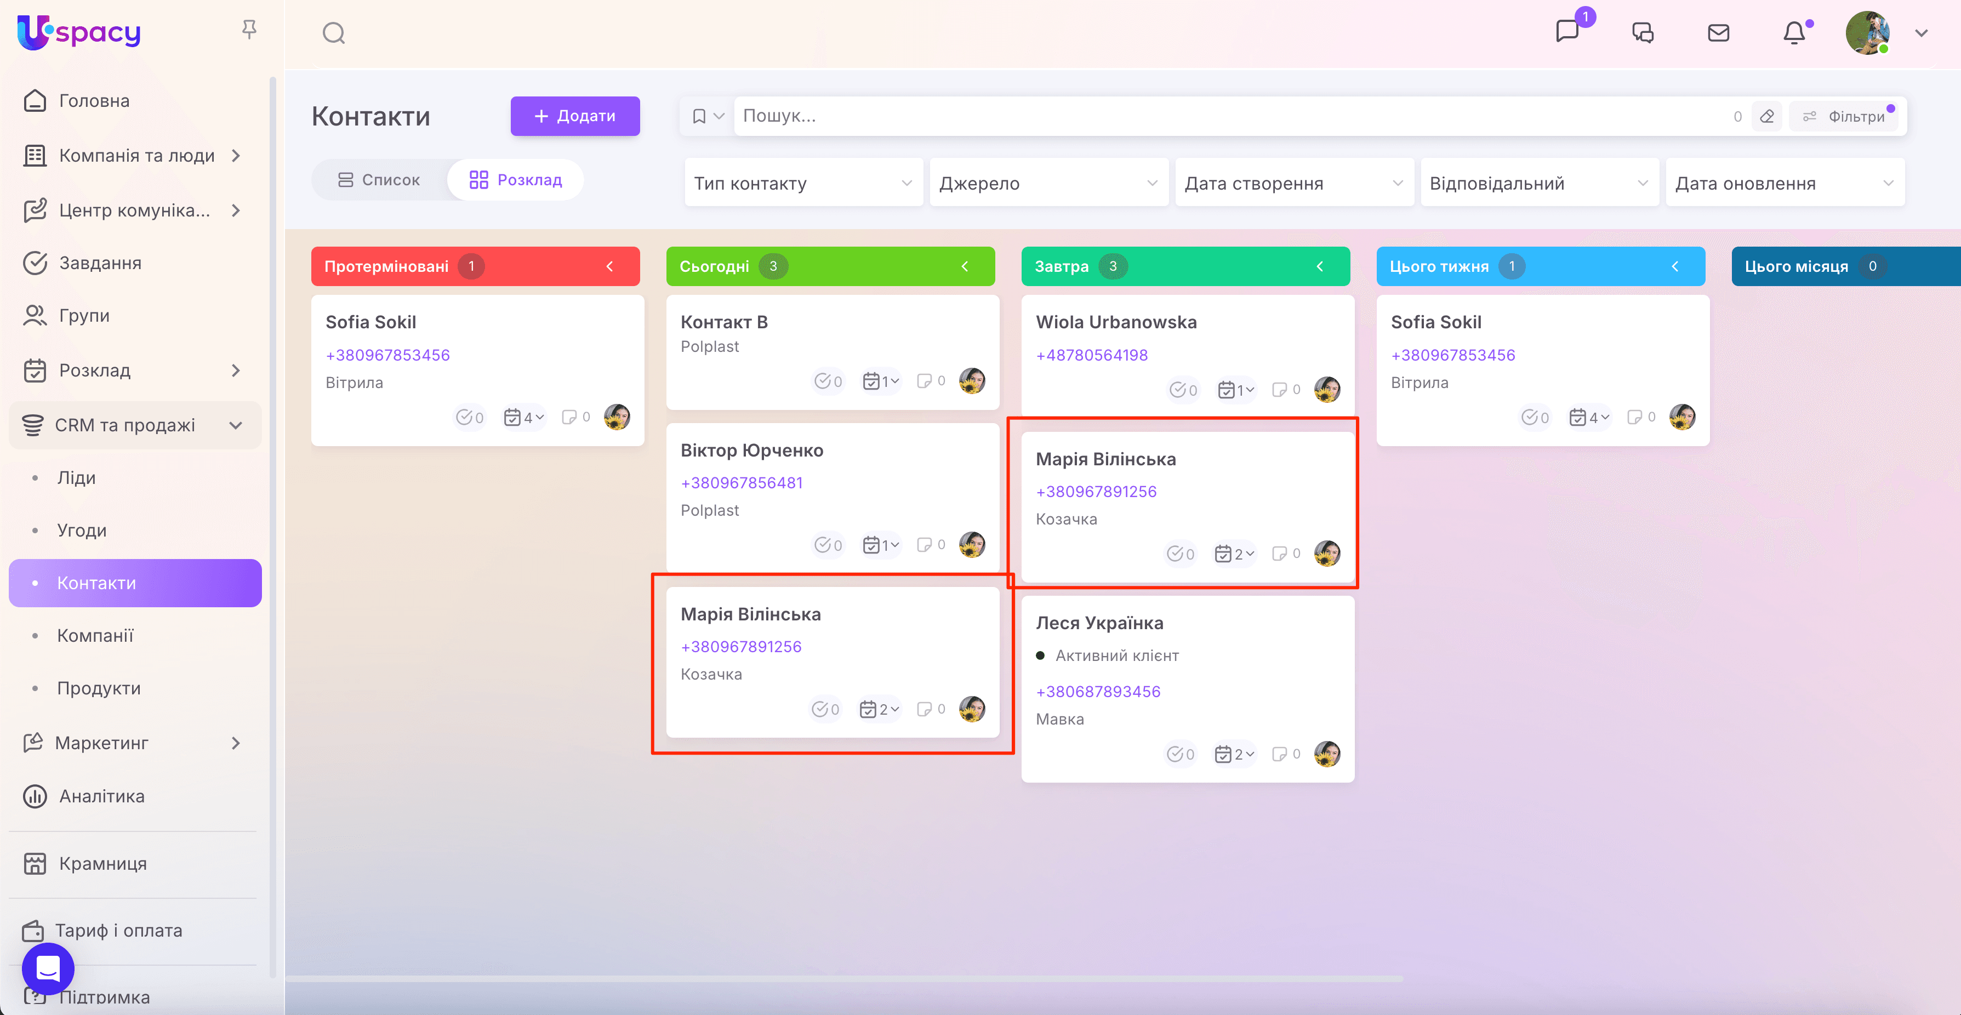Click the horizontal board scrollbar
1961x1015 pixels.
click(845, 978)
